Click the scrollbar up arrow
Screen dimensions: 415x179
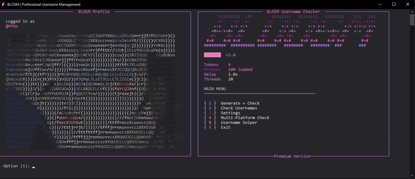point(412,12)
